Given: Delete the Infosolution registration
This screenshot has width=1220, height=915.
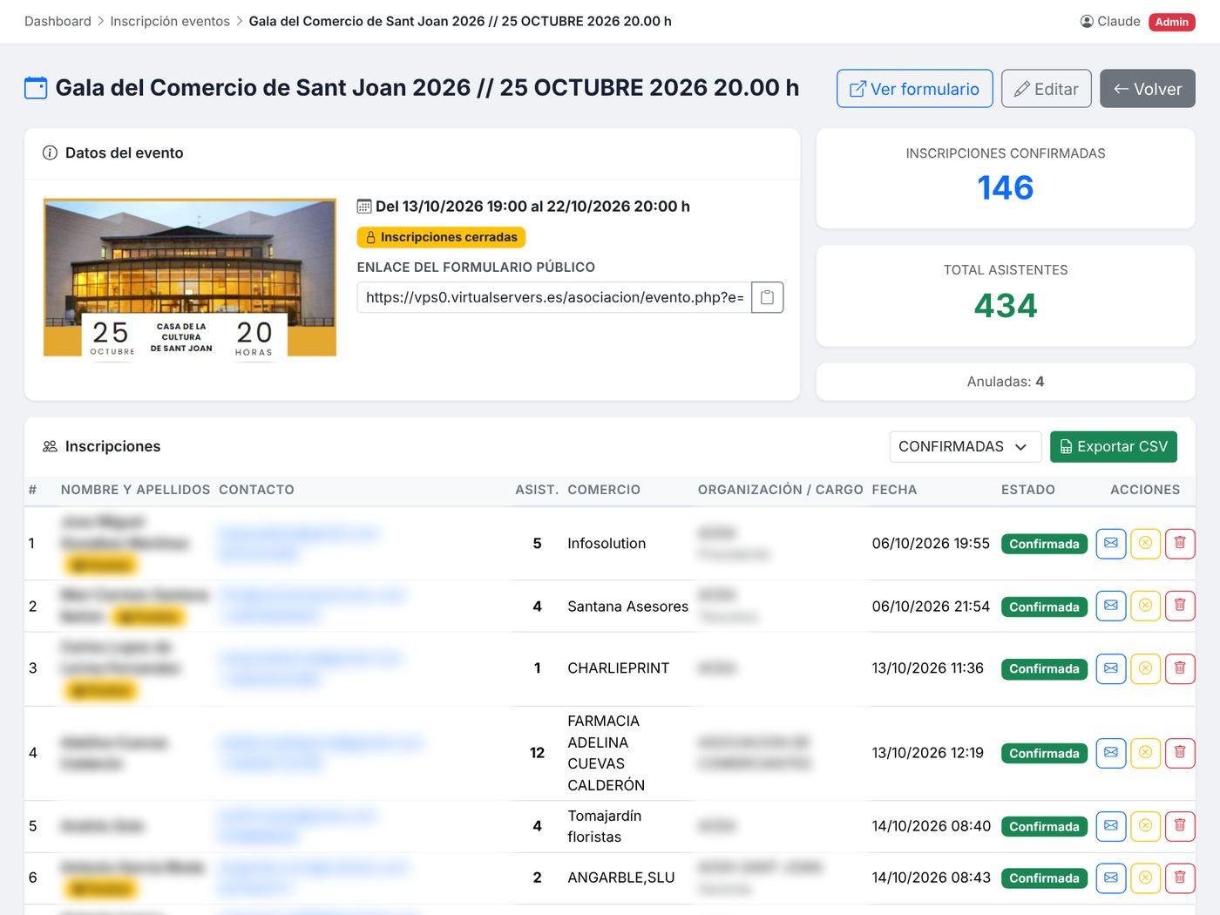Looking at the screenshot, I should pyautogui.click(x=1180, y=543).
